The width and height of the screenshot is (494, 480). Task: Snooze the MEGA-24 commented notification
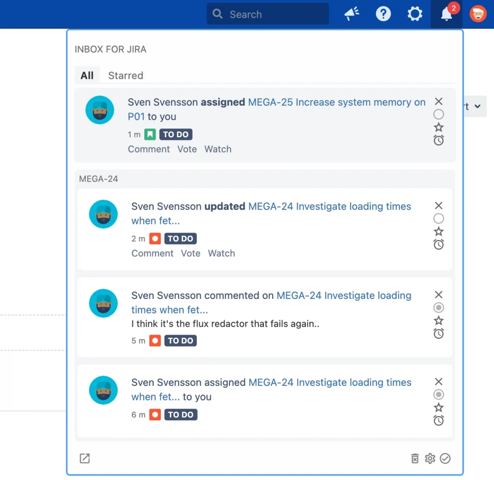tap(438, 334)
